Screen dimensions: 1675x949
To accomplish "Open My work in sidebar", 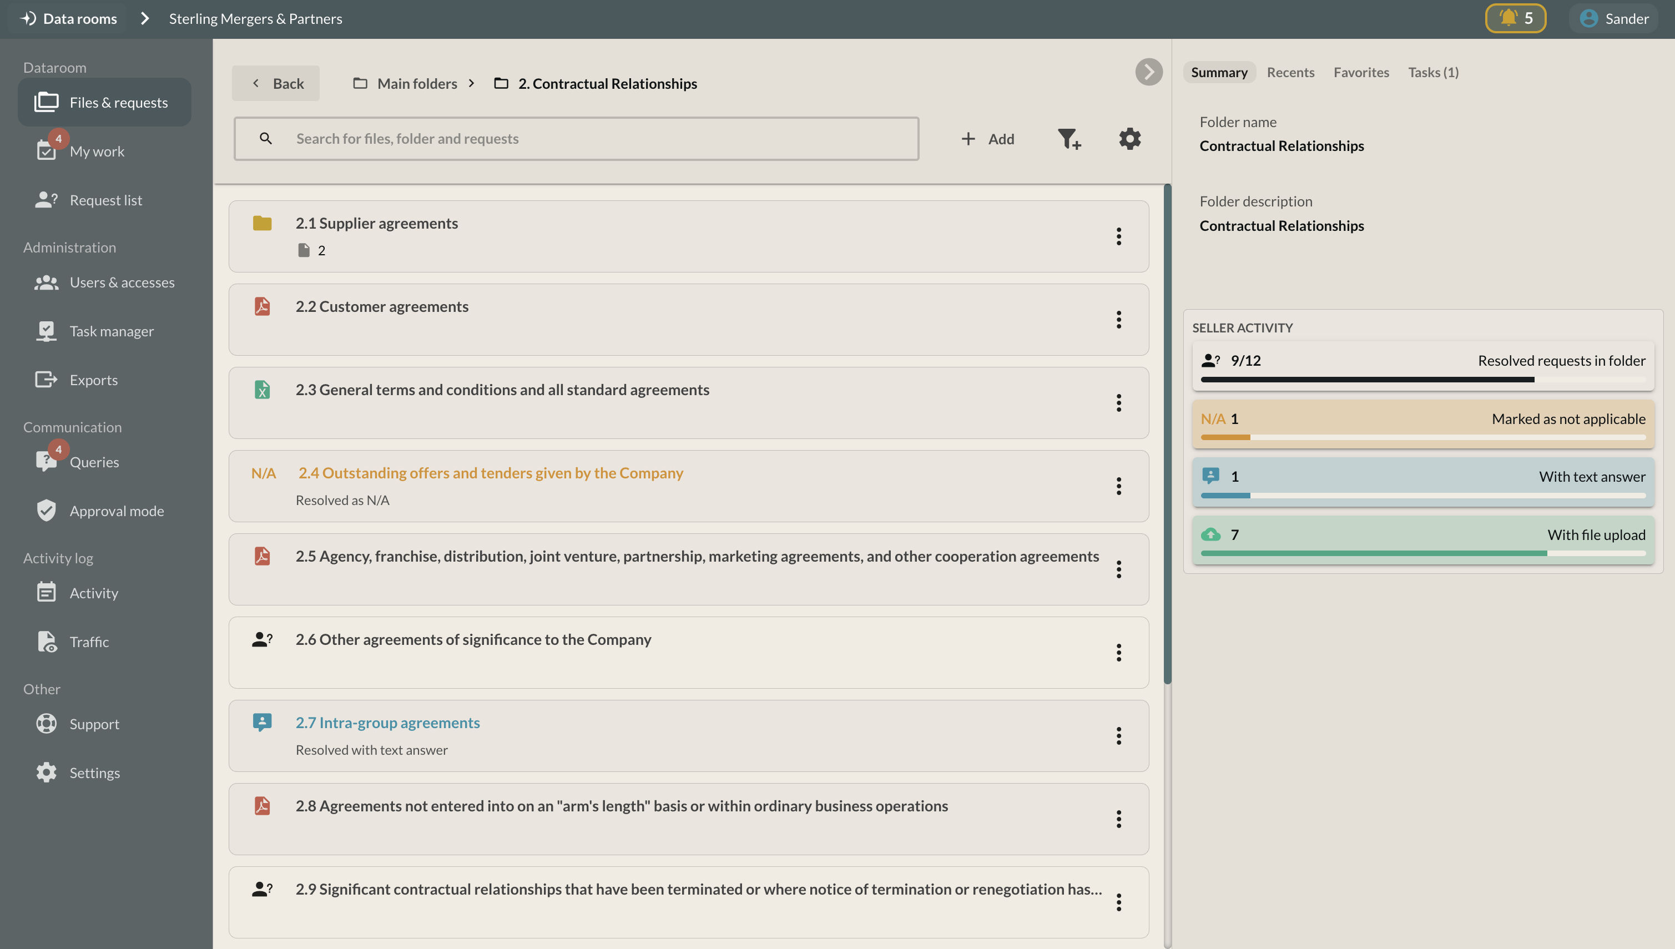I will (x=97, y=151).
